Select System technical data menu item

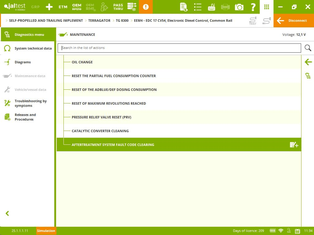pos(33,48)
